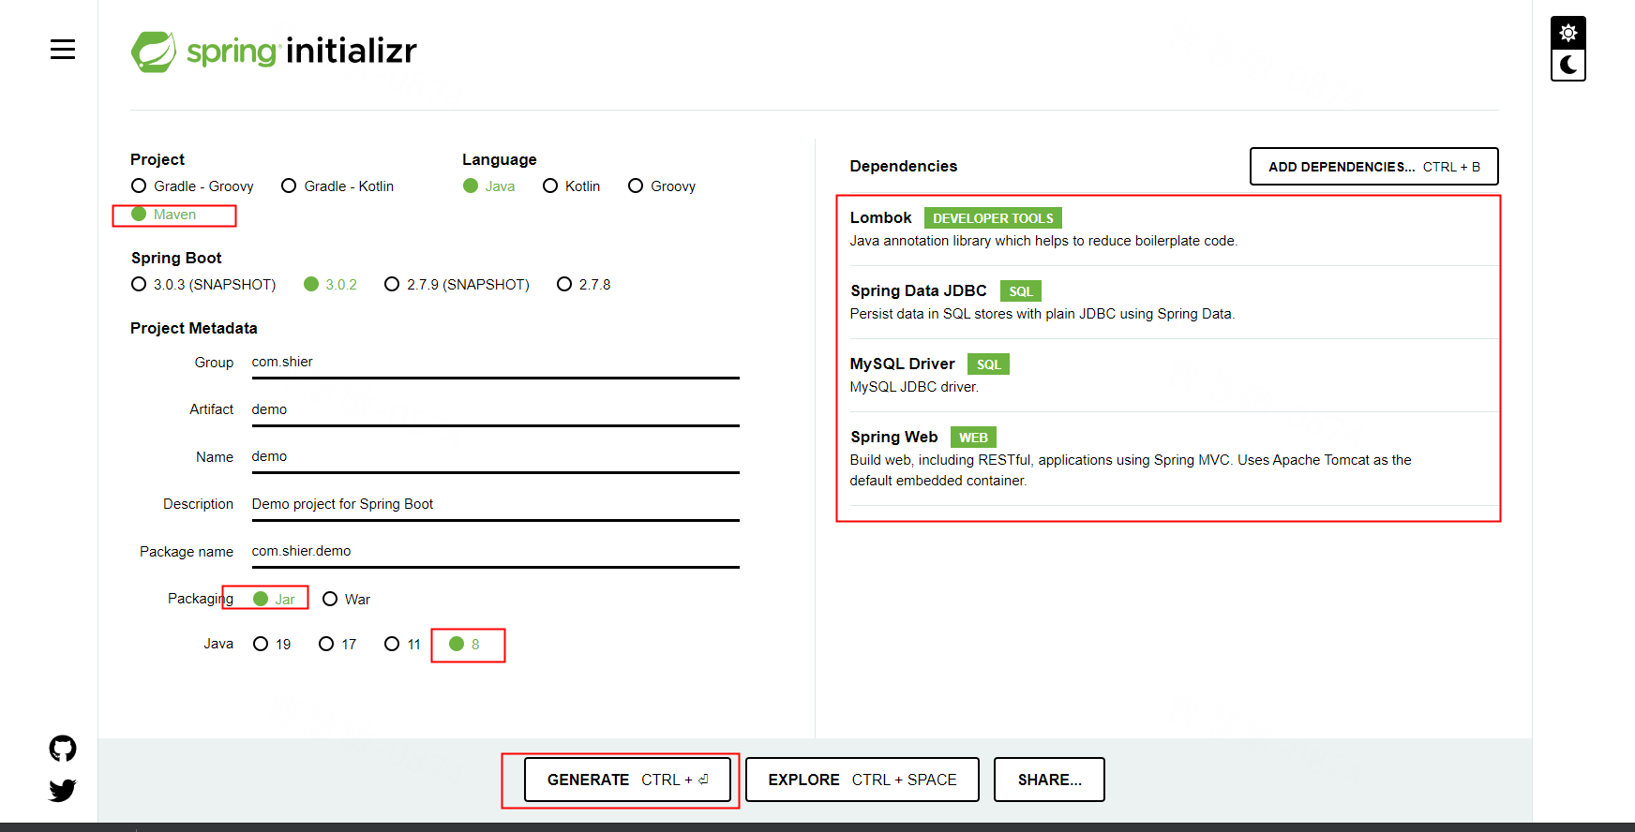The width and height of the screenshot is (1635, 832).
Task: Edit the Description field
Action: tap(495, 504)
